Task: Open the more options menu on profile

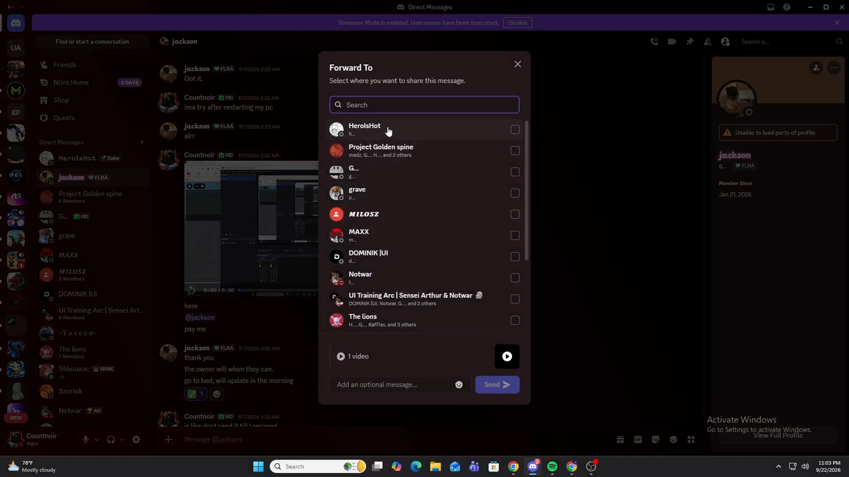Action: pyautogui.click(x=834, y=68)
